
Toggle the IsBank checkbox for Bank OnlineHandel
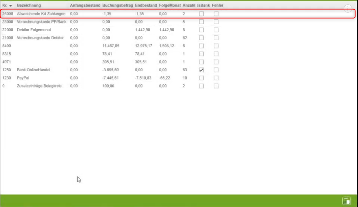[201, 70]
